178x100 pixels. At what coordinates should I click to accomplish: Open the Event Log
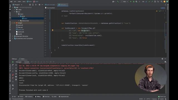(x=162, y=97)
